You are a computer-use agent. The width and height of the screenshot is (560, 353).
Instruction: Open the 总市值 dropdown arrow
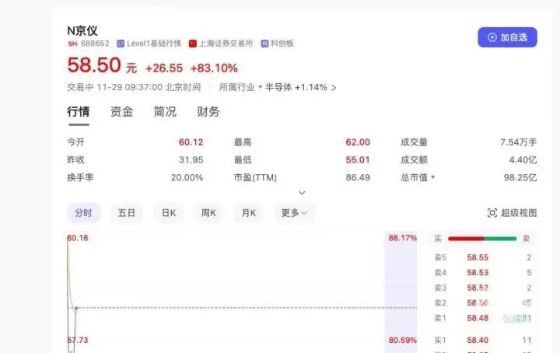tap(433, 177)
